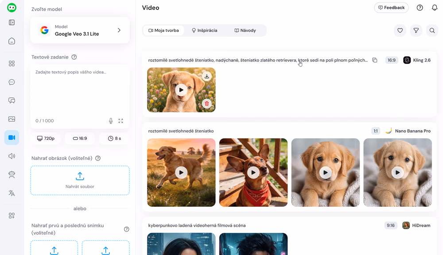Click the 0 / 1 000 character counter
Screen dimensions: 443x255
45,121
